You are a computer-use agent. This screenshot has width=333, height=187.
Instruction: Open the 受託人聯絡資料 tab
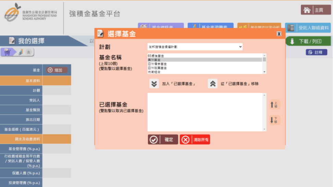pyautogui.click(x=308, y=28)
